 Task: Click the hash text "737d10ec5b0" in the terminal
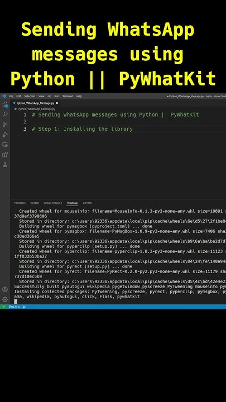tap(28, 276)
